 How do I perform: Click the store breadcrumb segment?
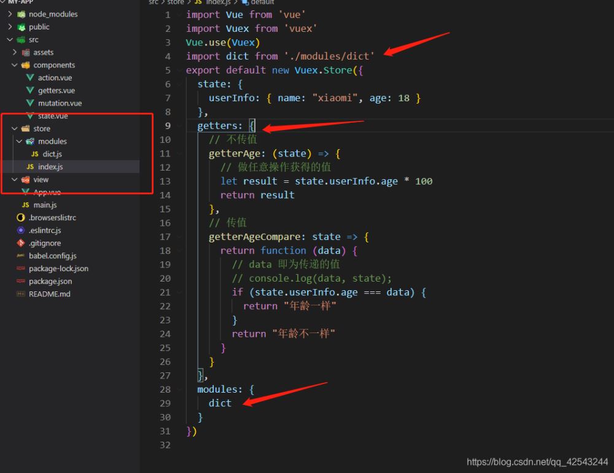[176, 2]
